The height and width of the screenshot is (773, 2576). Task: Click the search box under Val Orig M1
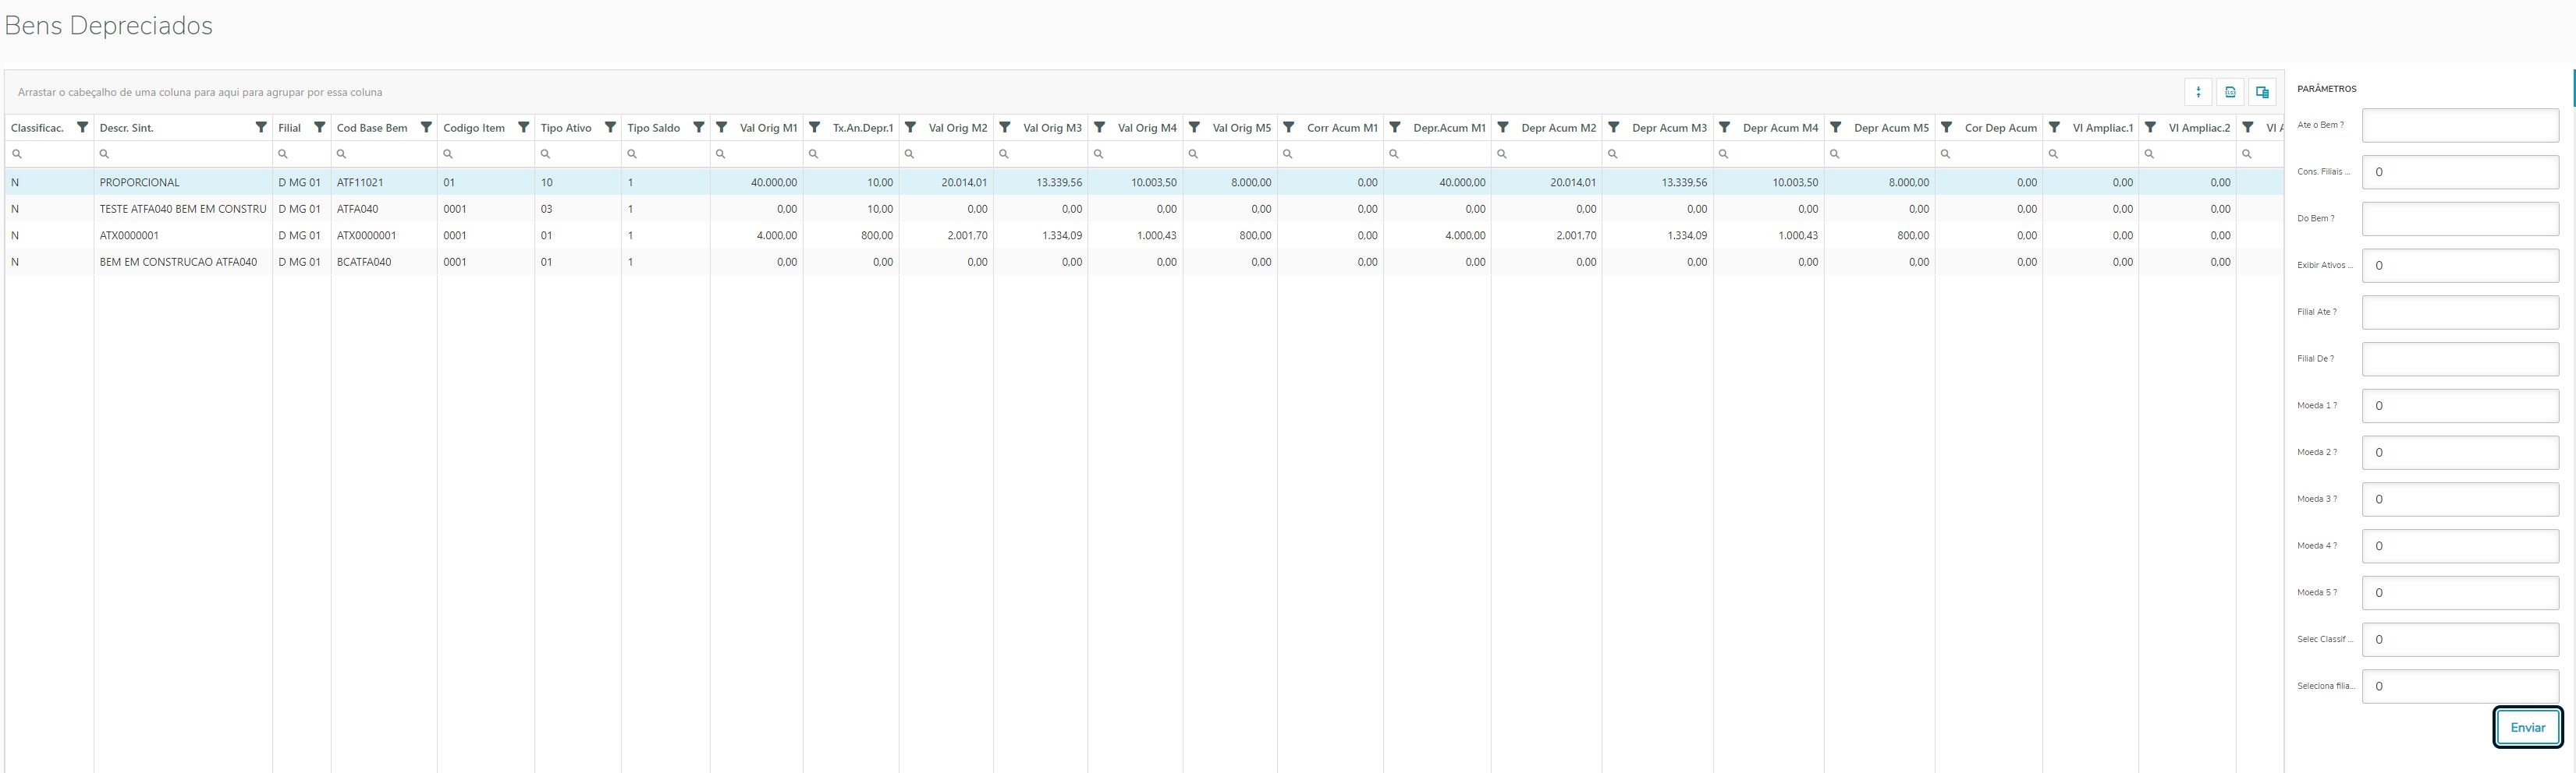757,154
